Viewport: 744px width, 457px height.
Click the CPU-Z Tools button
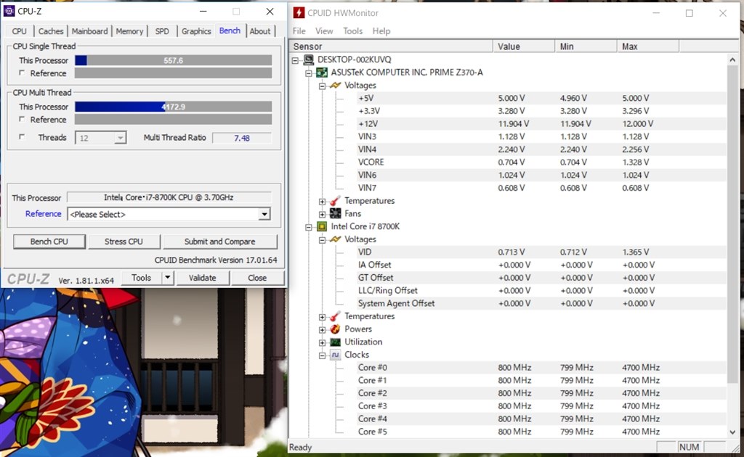pos(142,278)
